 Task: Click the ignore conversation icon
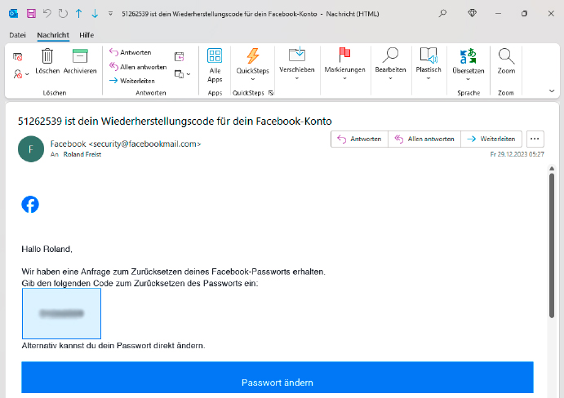(x=18, y=57)
